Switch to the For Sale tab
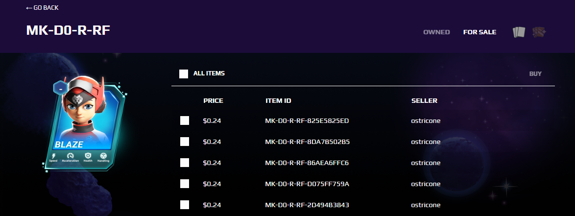 point(479,32)
